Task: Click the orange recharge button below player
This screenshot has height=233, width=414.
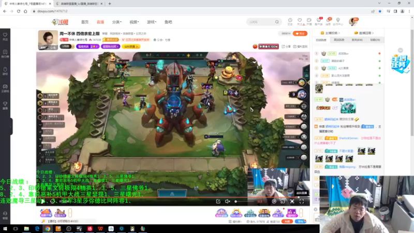Action: pyautogui.click(x=287, y=222)
